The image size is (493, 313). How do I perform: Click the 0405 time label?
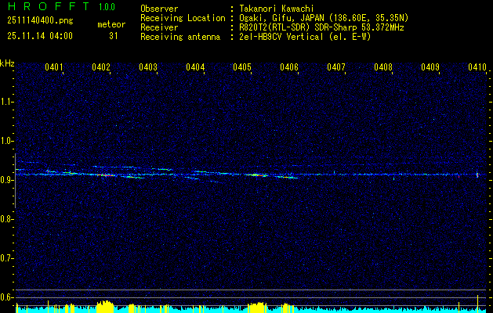tap(242, 68)
